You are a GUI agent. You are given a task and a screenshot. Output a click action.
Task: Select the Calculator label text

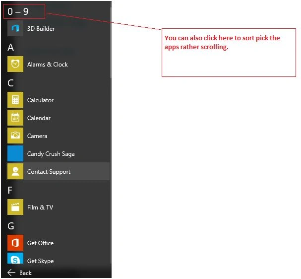pyautogui.click(x=40, y=100)
